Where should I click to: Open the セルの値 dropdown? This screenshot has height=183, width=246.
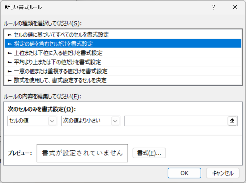click(32, 121)
